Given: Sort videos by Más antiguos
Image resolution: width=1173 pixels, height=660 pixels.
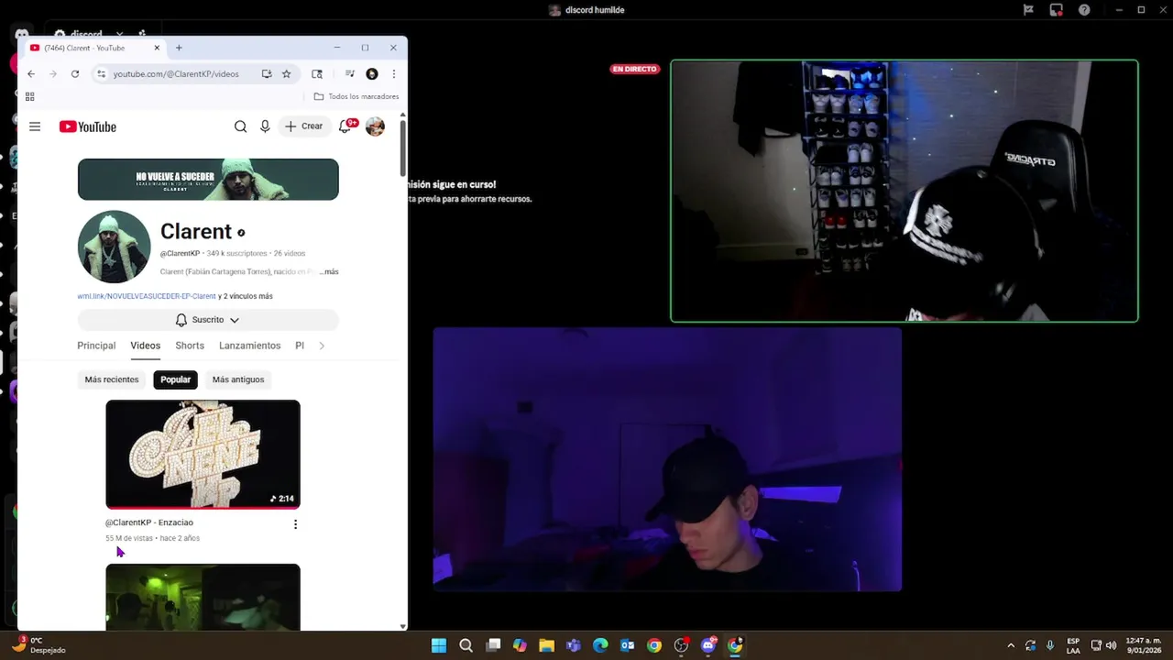Looking at the screenshot, I should pos(238,379).
